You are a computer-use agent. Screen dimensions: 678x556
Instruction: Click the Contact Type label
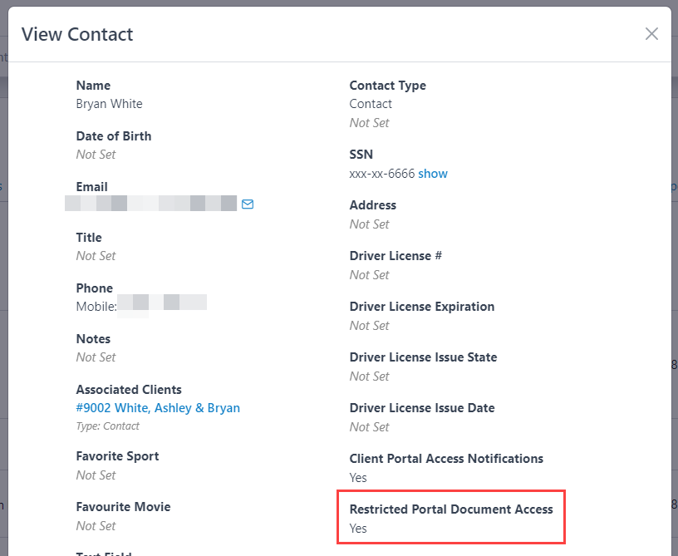pos(387,86)
